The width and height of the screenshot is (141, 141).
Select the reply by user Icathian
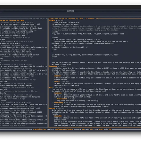click(58, 93)
